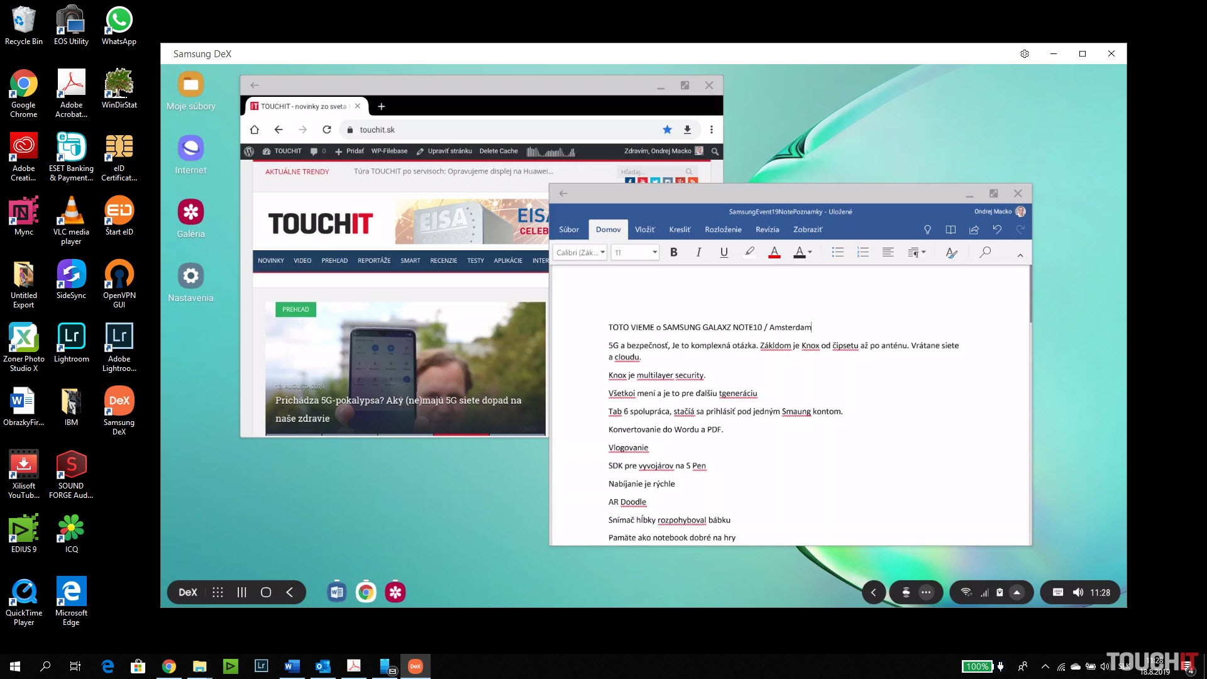Click Delete Cache in WordPress admin bar
1207x679 pixels.
pos(499,152)
